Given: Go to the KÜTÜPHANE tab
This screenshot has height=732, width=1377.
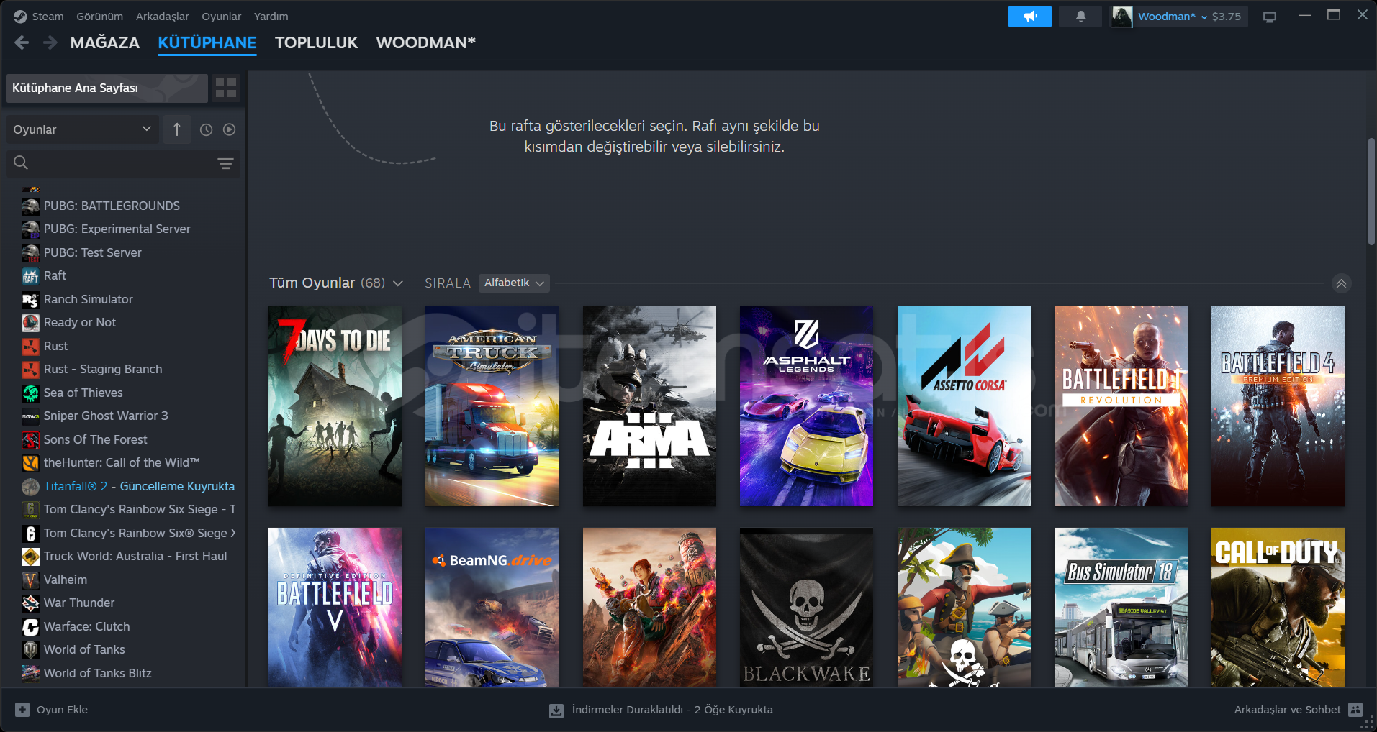Looking at the screenshot, I should [207, 43].
